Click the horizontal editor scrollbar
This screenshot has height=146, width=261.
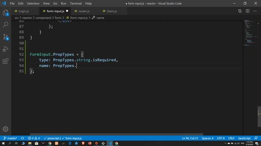tap(116, 134)
